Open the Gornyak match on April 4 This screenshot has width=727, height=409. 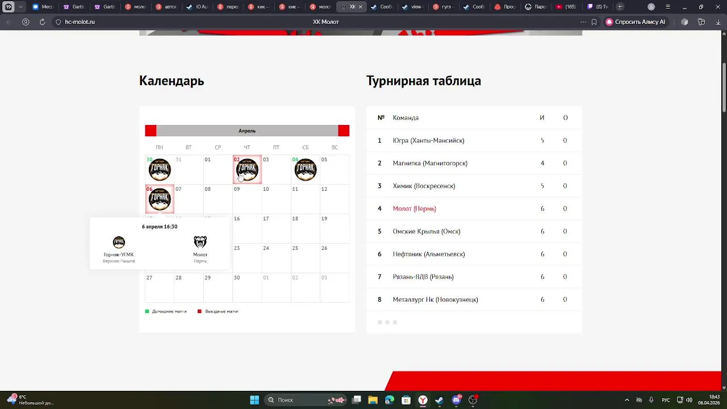(x=306, y=170)
